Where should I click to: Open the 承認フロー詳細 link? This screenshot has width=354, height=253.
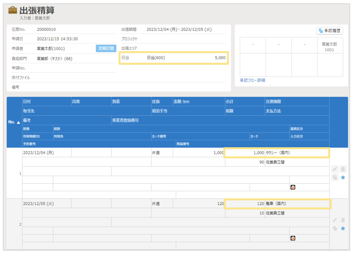pos(252,80)
